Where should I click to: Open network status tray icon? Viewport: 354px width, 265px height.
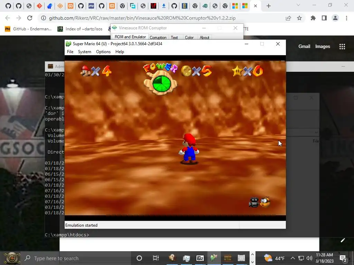301,258
